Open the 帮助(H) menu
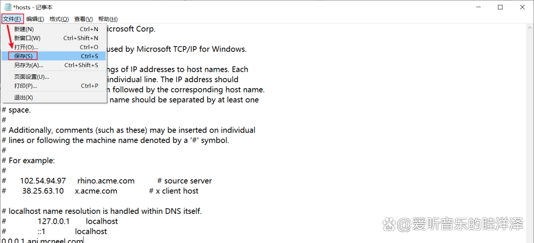 107,19
